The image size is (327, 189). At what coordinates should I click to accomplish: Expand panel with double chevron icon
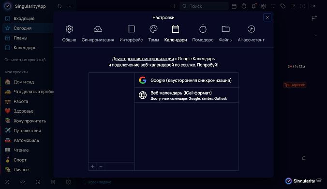tap(313, 6)
